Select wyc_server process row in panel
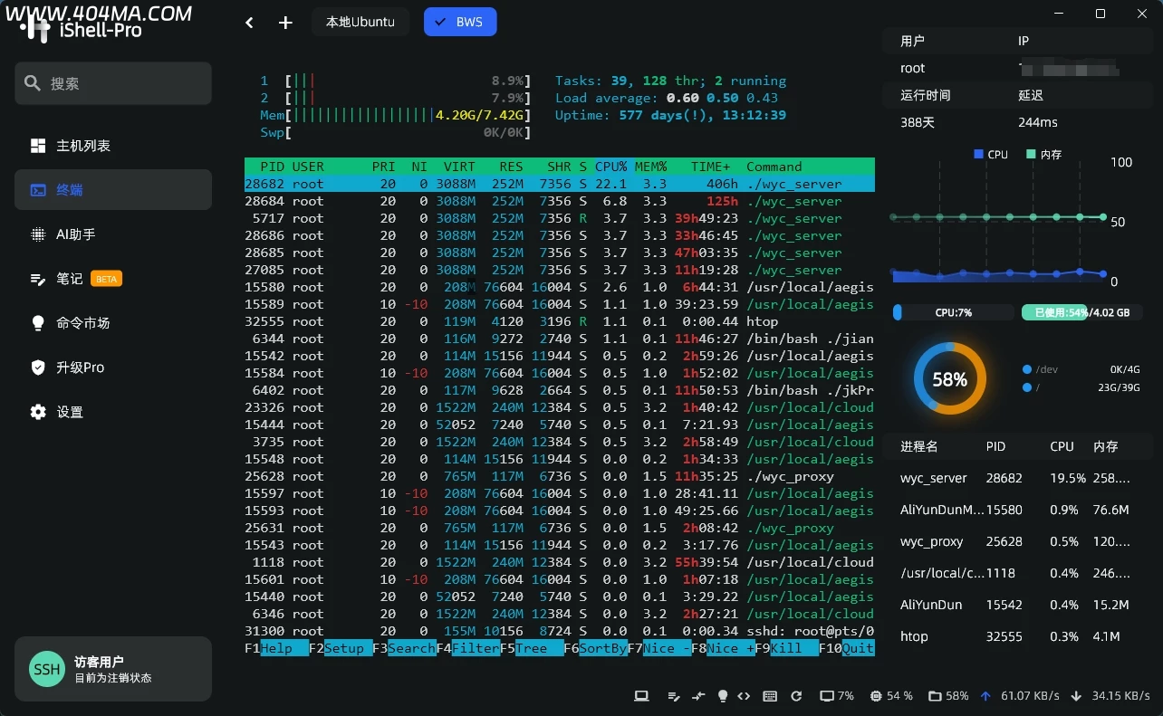 [x=1018, y=478]
